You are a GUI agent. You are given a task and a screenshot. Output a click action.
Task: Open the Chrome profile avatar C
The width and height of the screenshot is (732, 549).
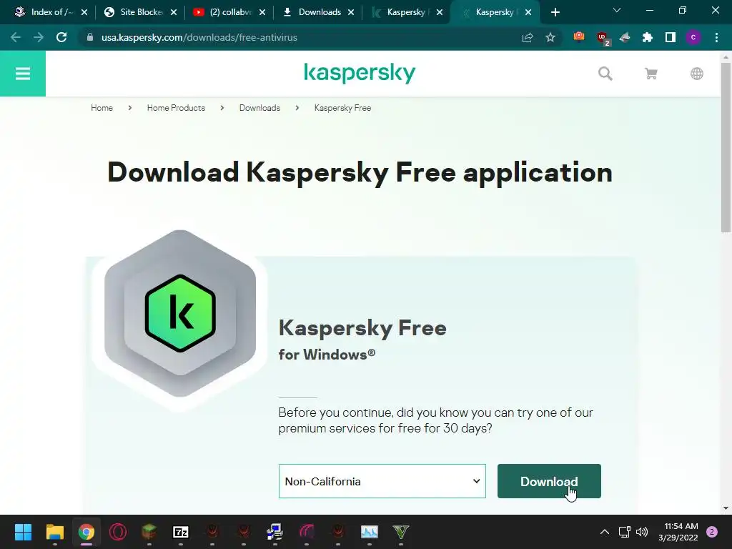[693, 37]
